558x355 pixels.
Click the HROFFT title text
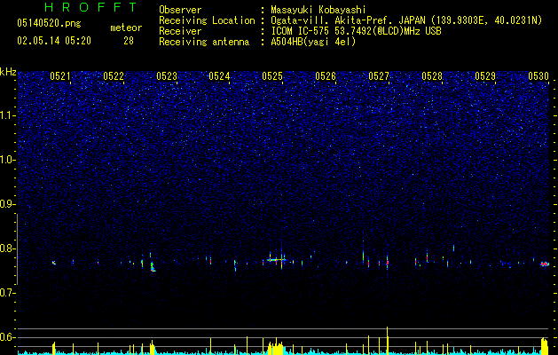point(91,7)
